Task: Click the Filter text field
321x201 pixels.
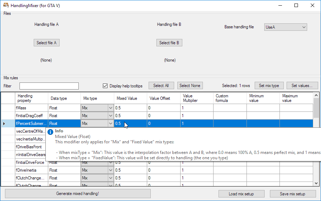Action: (x=49, y=86)
